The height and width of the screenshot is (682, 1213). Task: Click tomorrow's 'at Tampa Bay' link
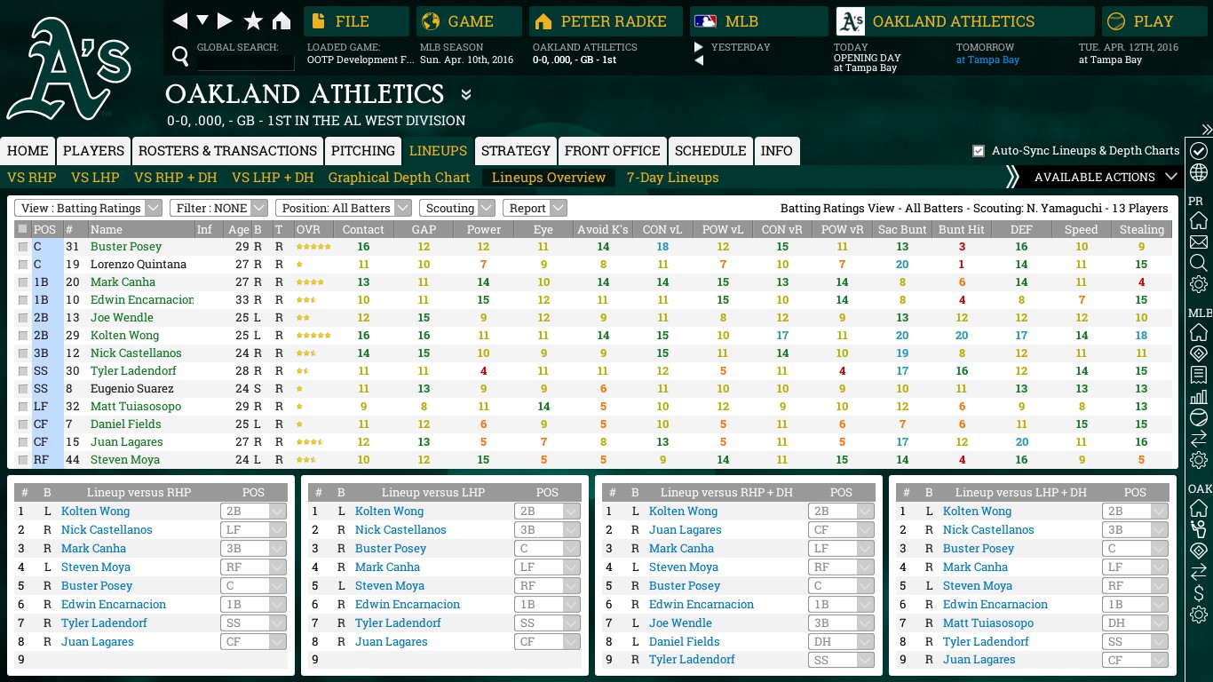[x=987, y=60]
